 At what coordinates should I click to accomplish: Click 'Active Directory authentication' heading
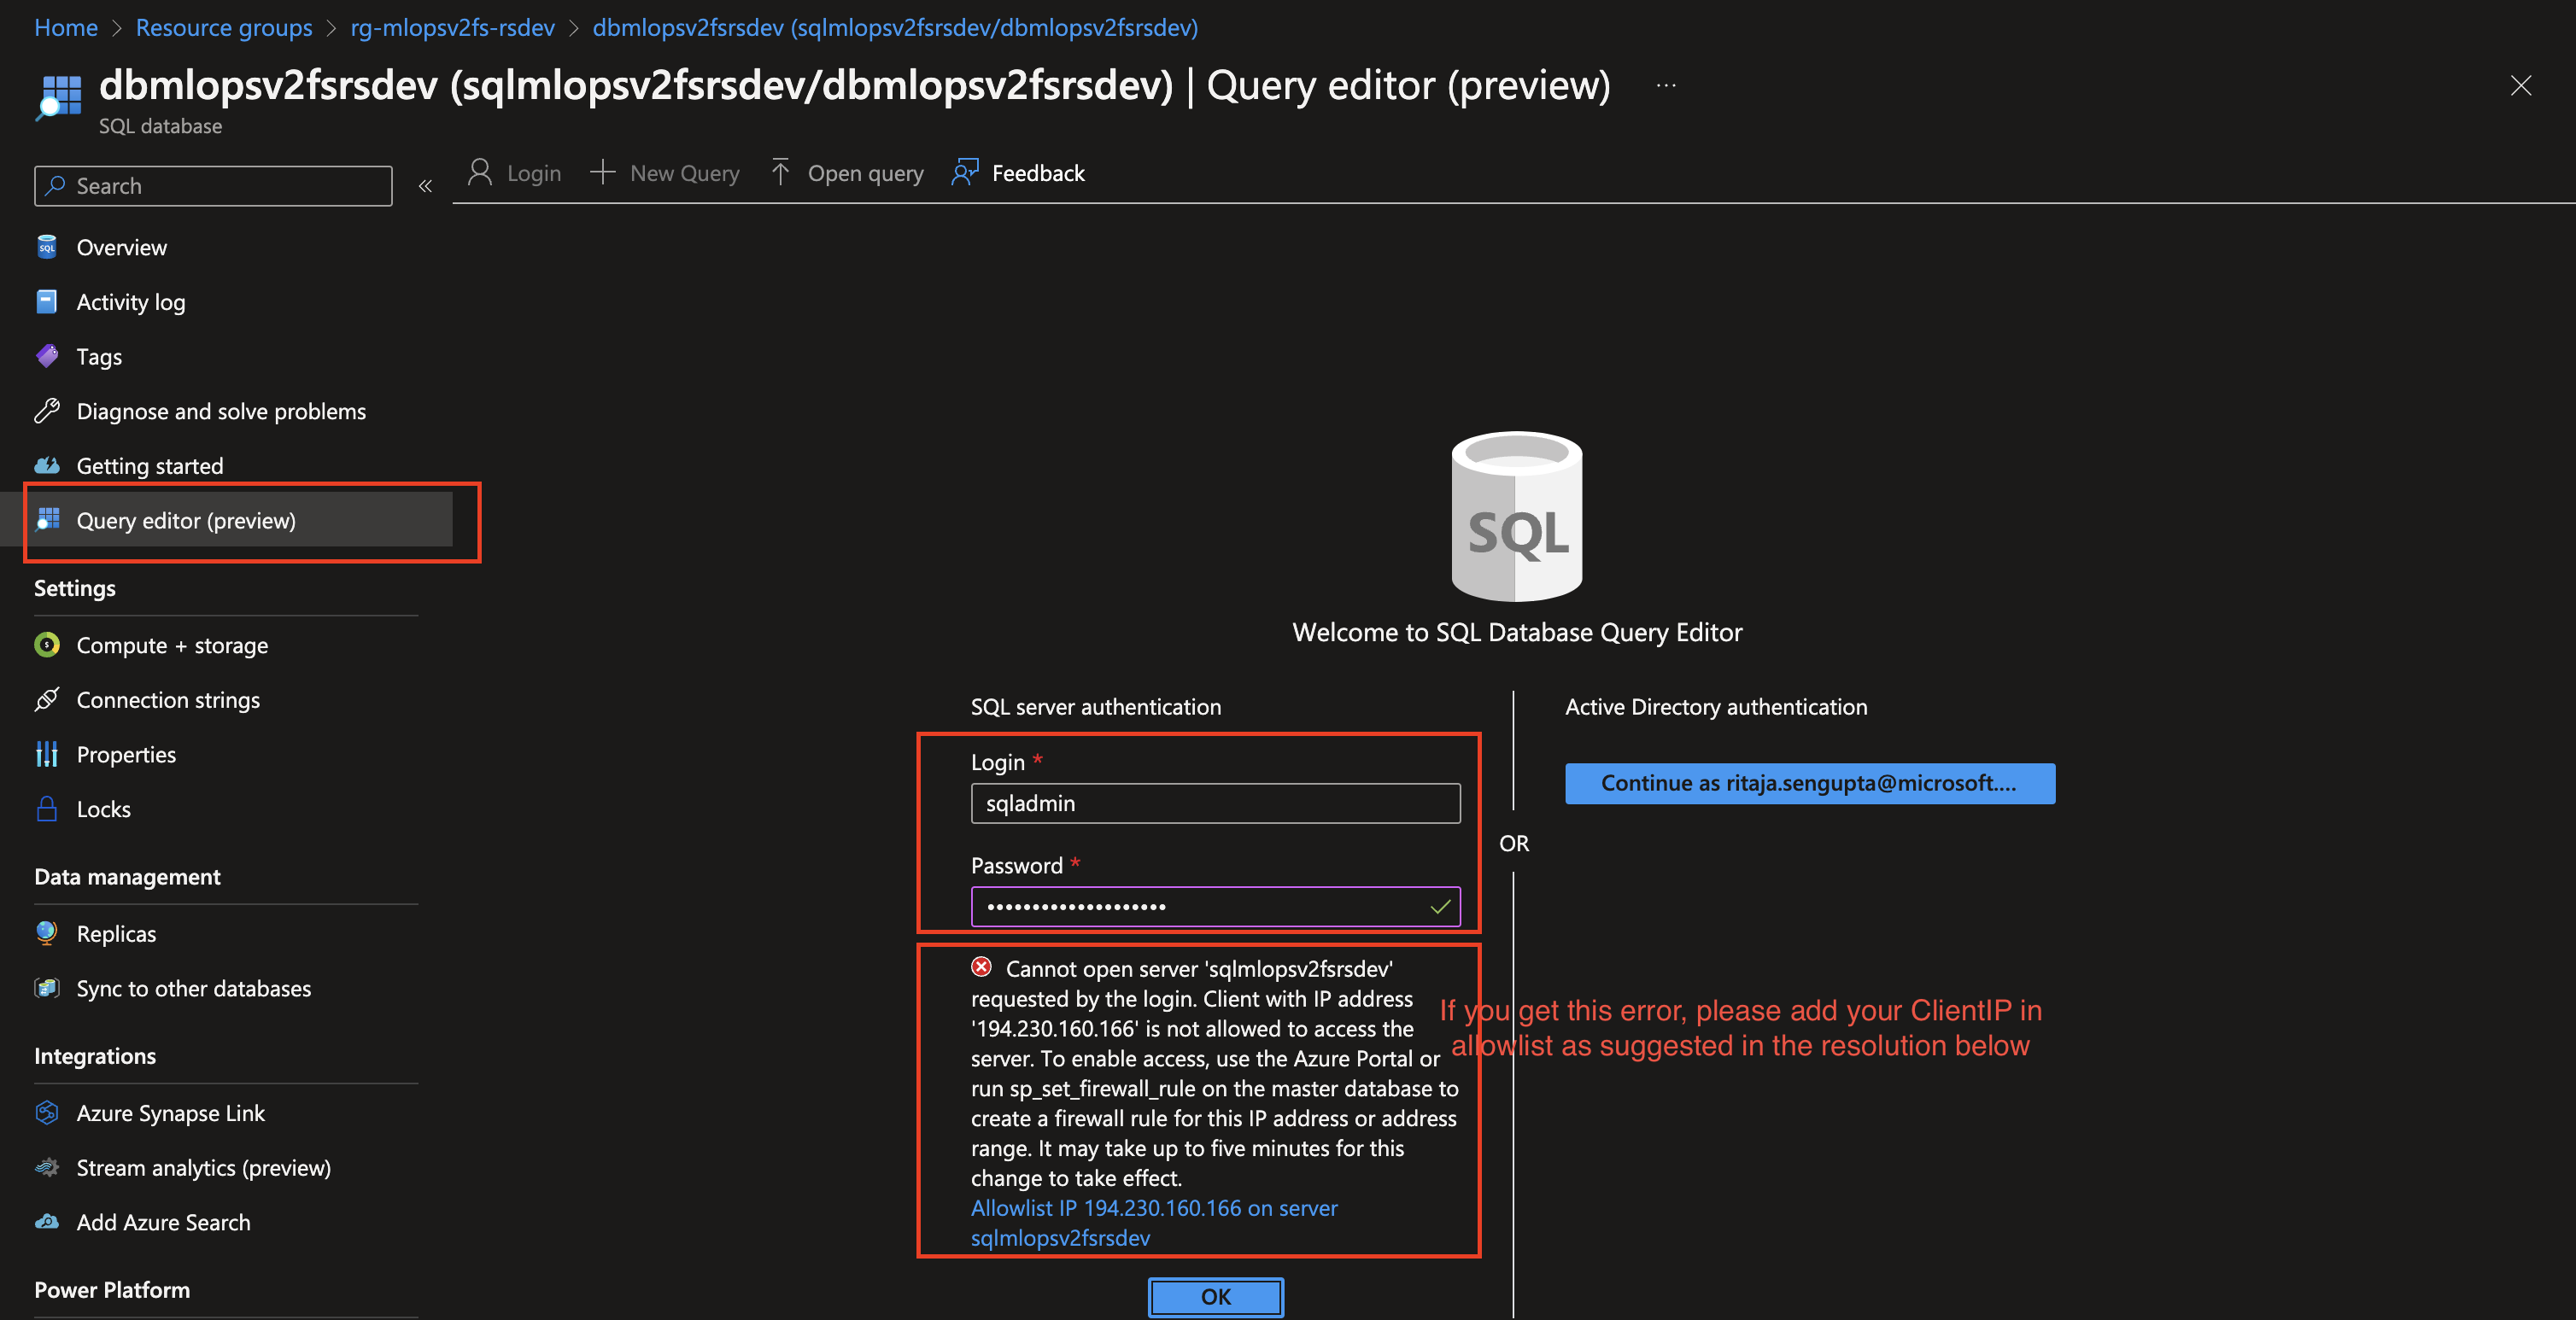tap(1716, 707)
